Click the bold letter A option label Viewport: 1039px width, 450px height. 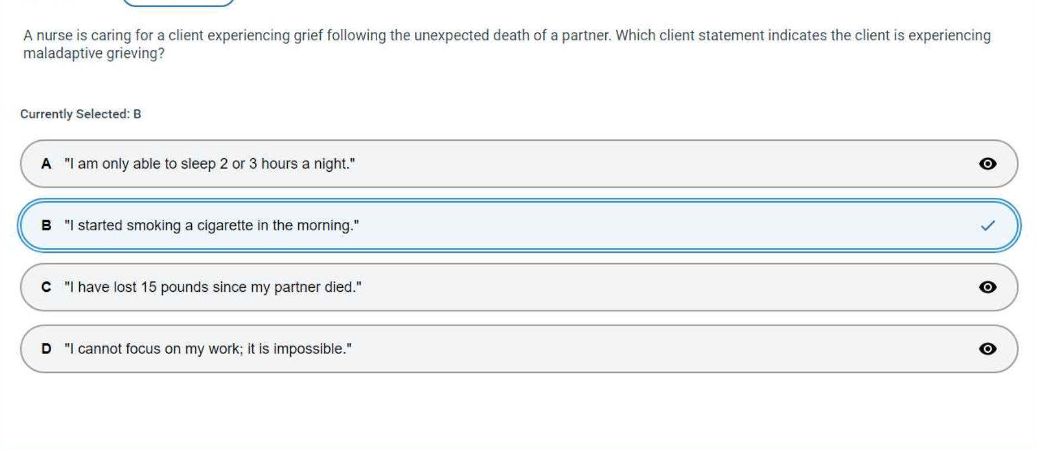[46, 164]
